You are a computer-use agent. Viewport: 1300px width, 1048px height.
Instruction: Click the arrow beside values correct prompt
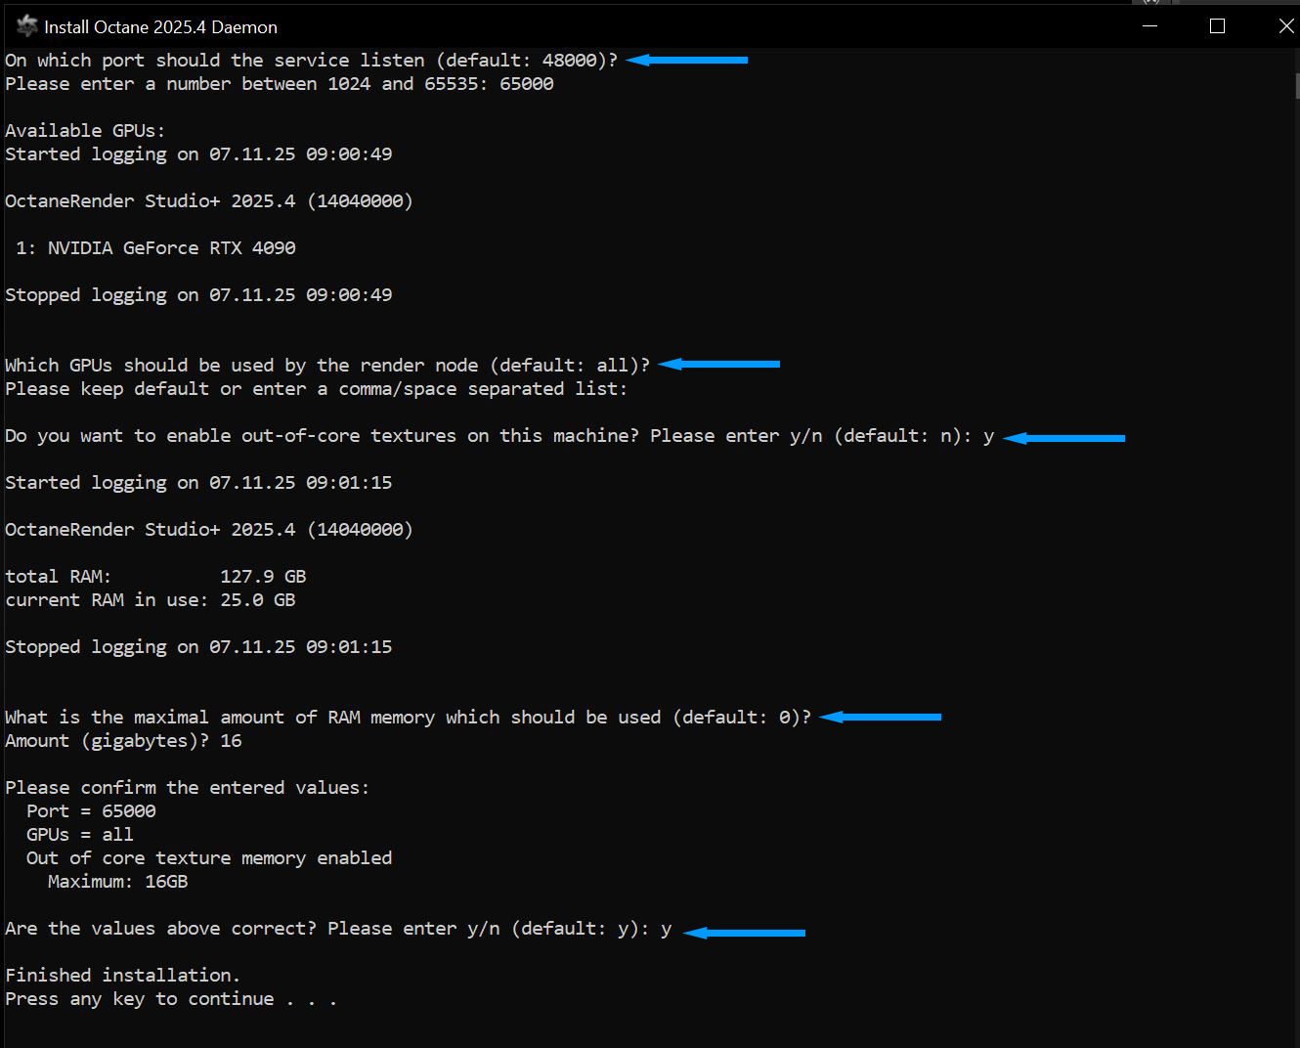pyautogui.click(x=745, y=933)
